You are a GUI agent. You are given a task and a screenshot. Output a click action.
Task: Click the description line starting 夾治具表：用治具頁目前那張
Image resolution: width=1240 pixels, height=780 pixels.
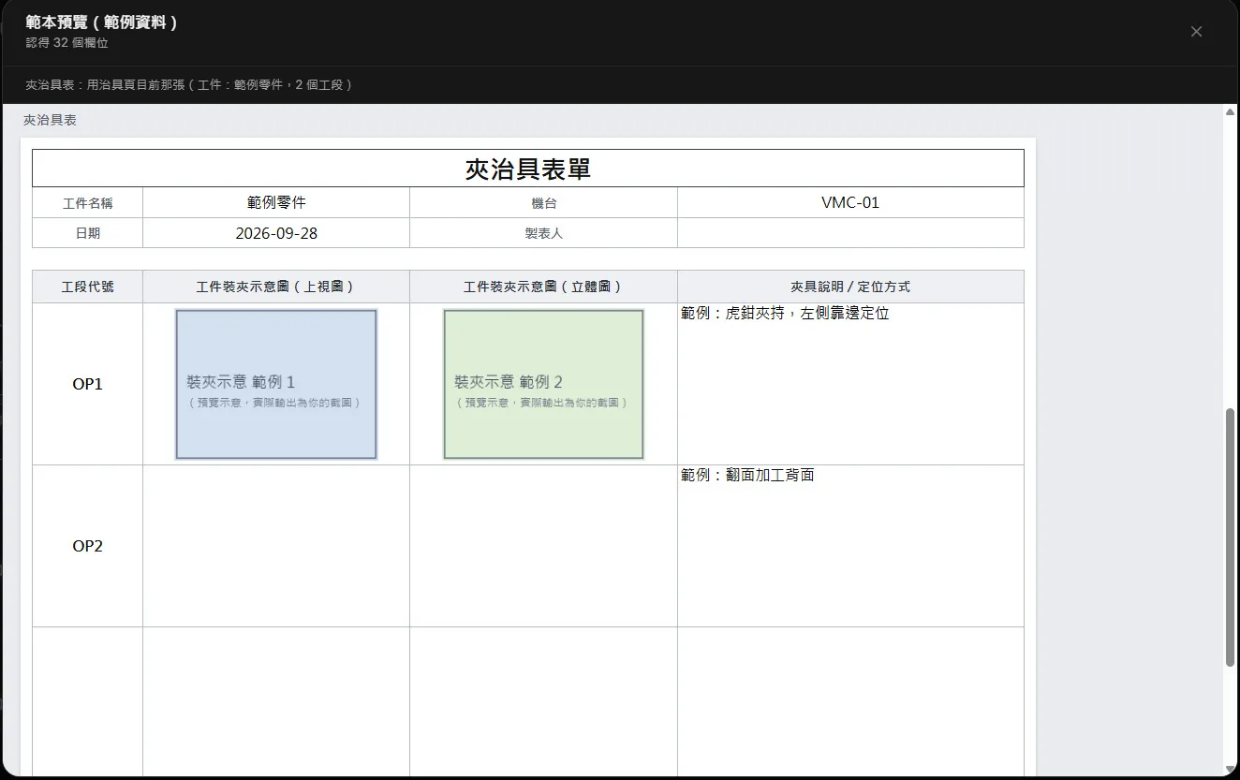pyautogui.click(x=189, y=84)
